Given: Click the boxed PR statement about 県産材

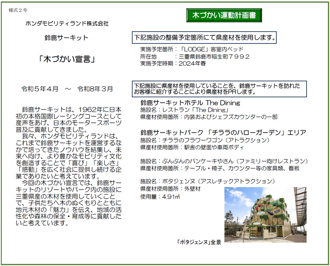Looking at the screenshot, I should [219, 89].
